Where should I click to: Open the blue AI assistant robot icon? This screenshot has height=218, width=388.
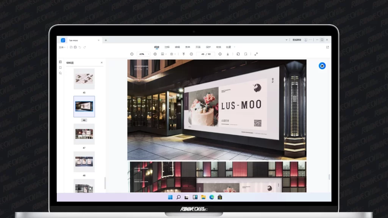point(322,65)
